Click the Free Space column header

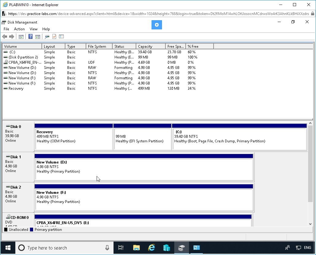pos(175,47)
